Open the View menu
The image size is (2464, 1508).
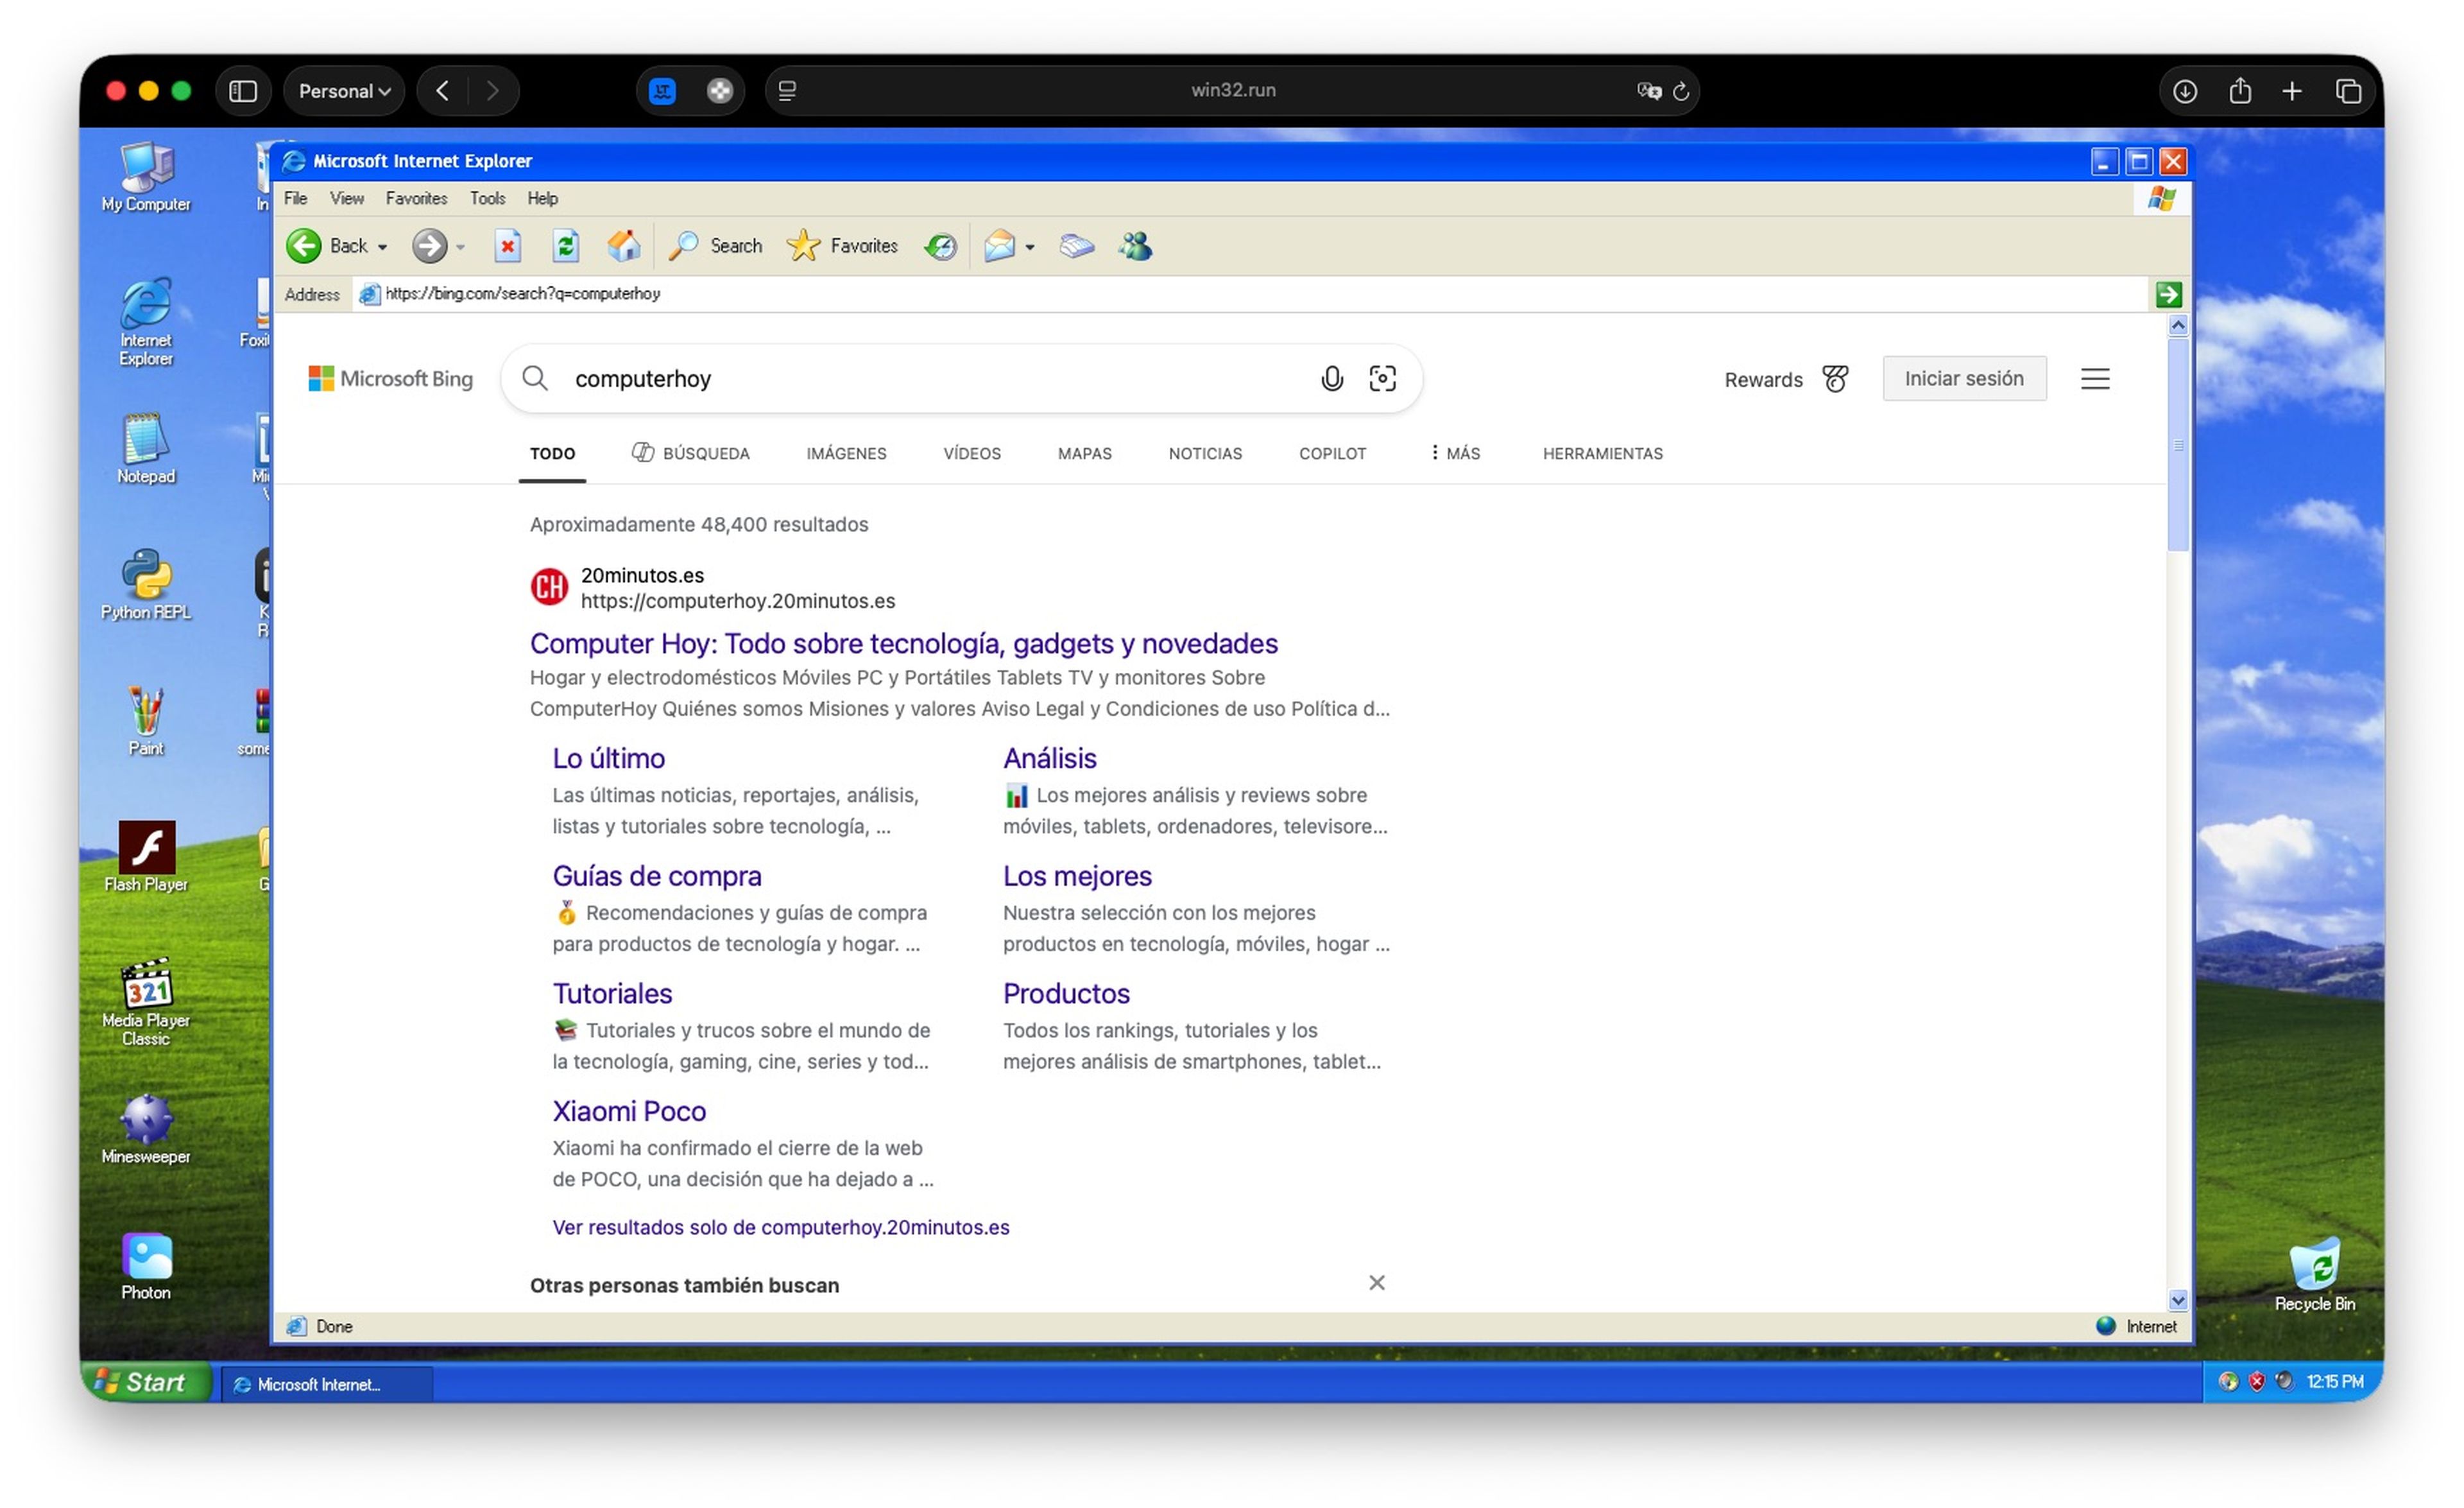point(347,198)
